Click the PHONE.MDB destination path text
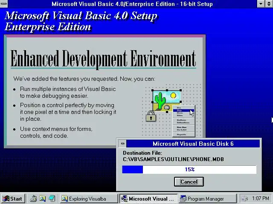The width and height of the screenshot is (273, 204). 173,159
